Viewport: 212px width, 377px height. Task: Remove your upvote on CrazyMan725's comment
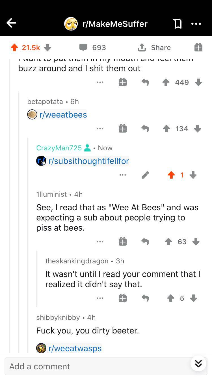point(171,175)
